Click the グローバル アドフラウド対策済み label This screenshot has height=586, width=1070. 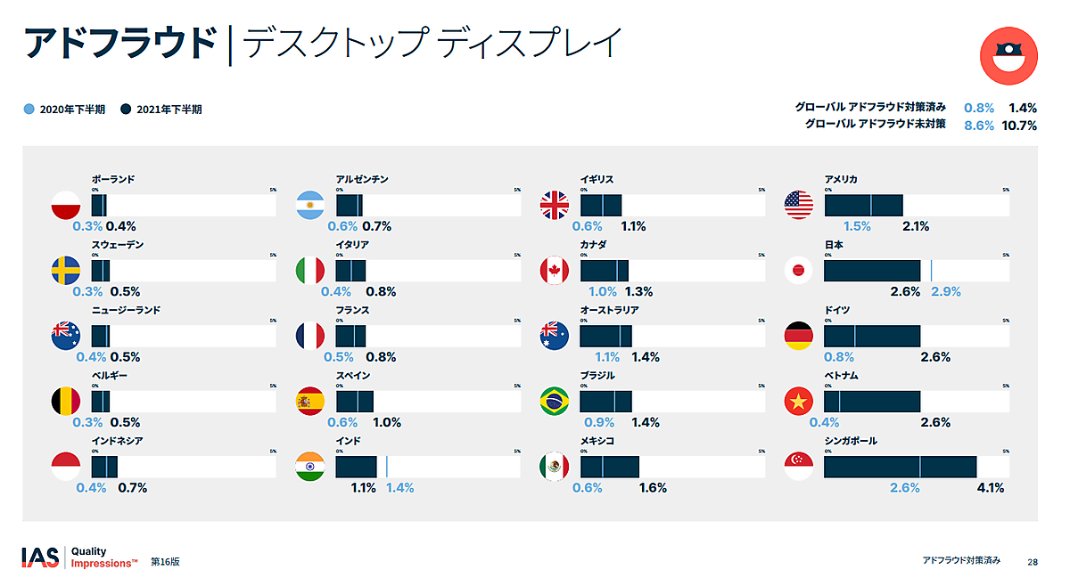pyautogui.click(x=869, y=107)
